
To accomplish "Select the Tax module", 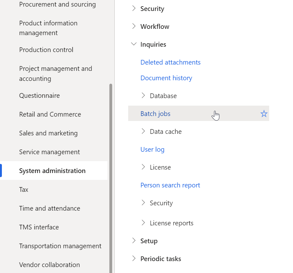I will coord(24,190).
